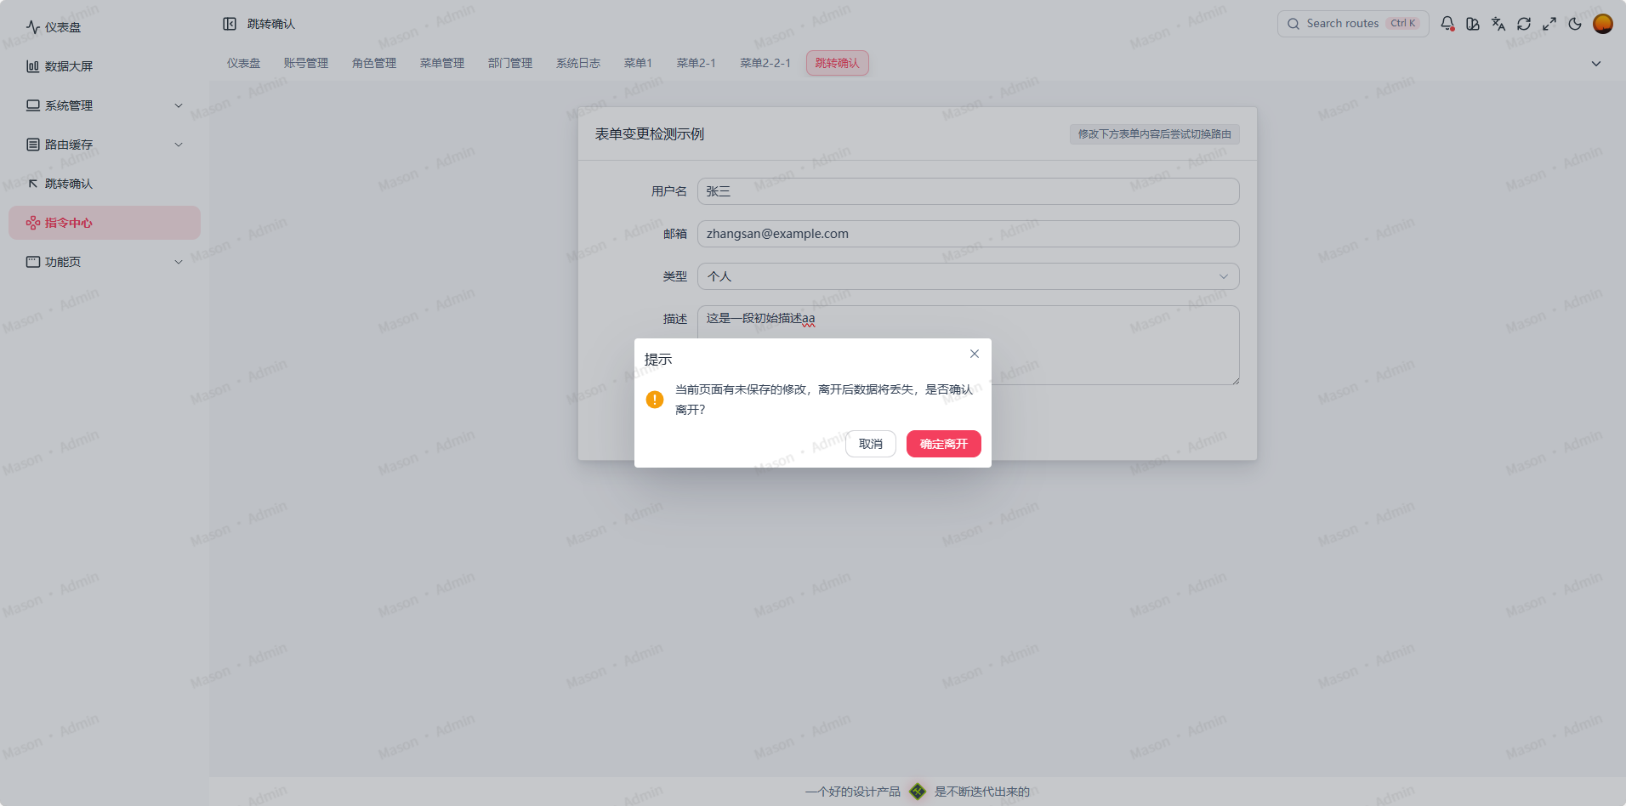Click the 修改下方表单内容后尝试切换路由 button
1626x806 pixels.
(x=1153, y=133)
